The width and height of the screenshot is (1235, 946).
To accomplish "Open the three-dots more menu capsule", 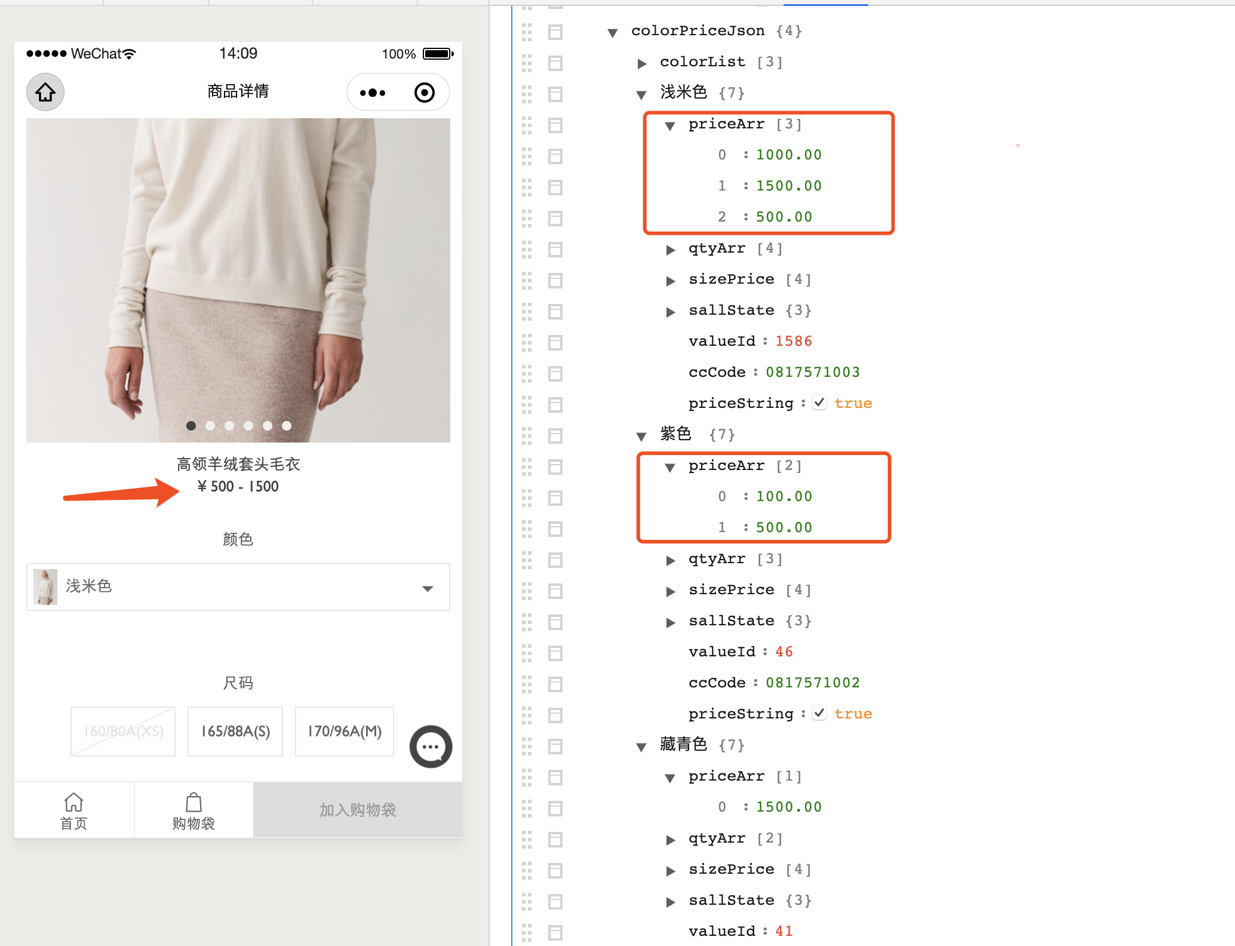I will pos(373,93).
